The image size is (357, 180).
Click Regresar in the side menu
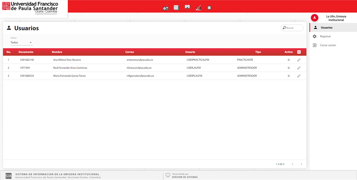click(x=325, y=36)
